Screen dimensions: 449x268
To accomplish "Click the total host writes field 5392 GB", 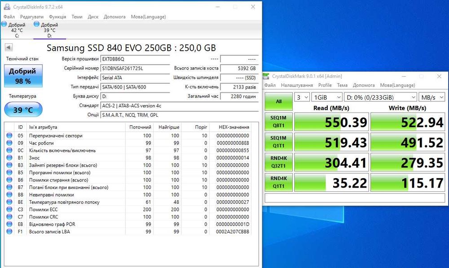I will pos(239,68).
